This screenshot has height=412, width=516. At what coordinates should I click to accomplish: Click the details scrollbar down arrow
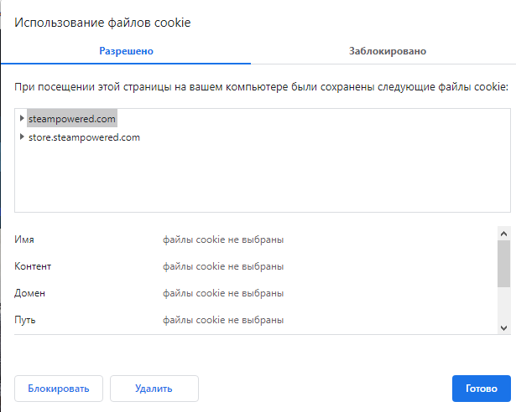(503, 327)
